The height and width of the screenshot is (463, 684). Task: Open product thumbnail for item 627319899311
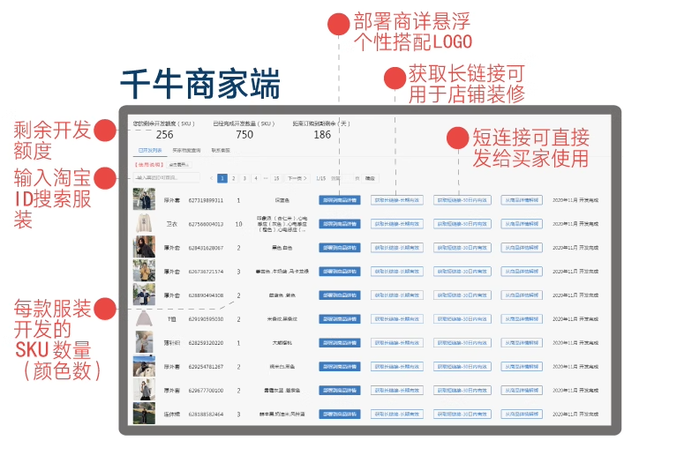tap(144, 199)
